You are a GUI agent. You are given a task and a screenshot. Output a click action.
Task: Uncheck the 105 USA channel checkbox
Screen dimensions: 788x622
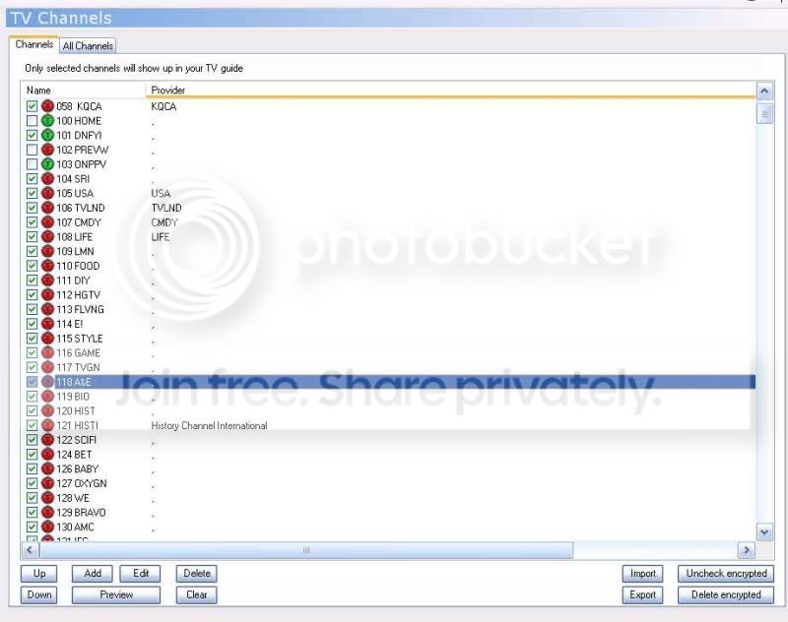coord(32,193)
